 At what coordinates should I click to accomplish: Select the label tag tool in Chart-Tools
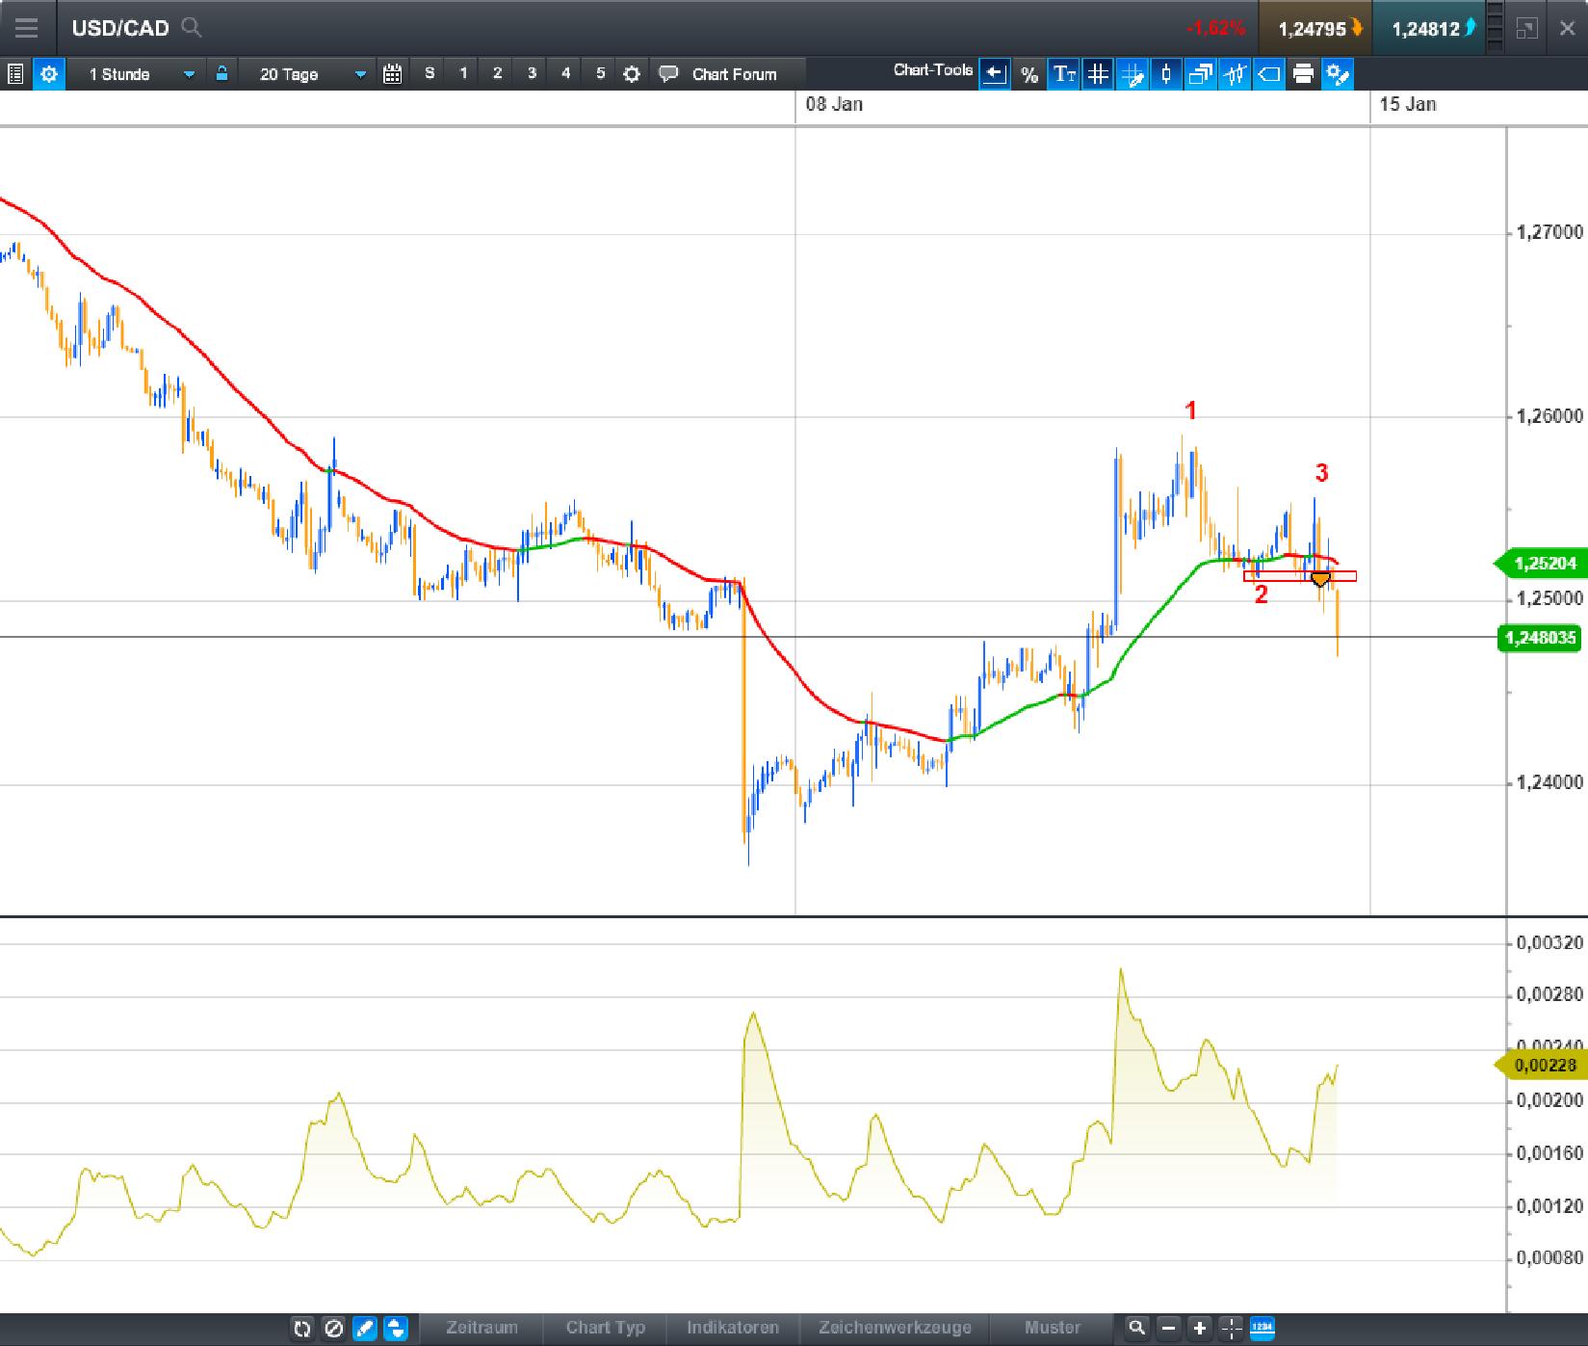pyautogui.click(x=1269, y=73)
